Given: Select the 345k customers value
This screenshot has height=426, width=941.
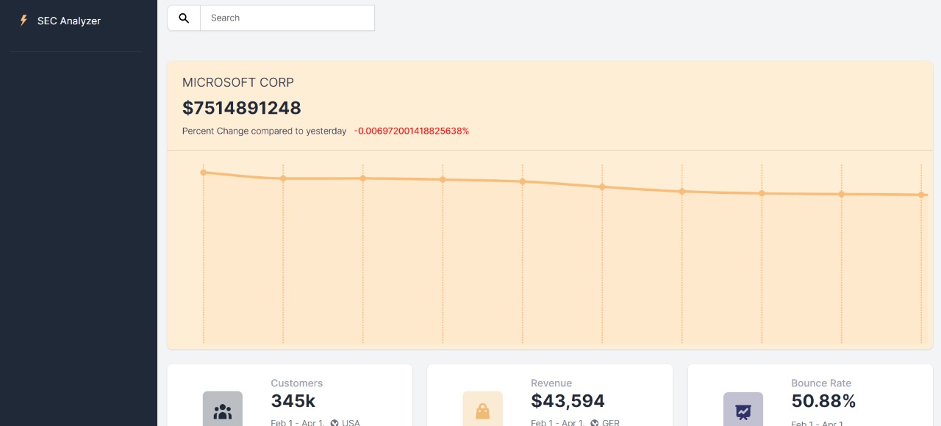Looking at the screenshot, I should click(293, 401).
